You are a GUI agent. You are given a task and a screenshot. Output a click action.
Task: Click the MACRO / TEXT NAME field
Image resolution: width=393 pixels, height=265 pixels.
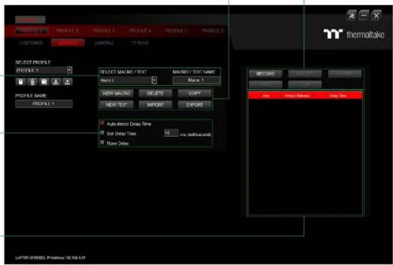pyautogui.click(x=196, y=80)
